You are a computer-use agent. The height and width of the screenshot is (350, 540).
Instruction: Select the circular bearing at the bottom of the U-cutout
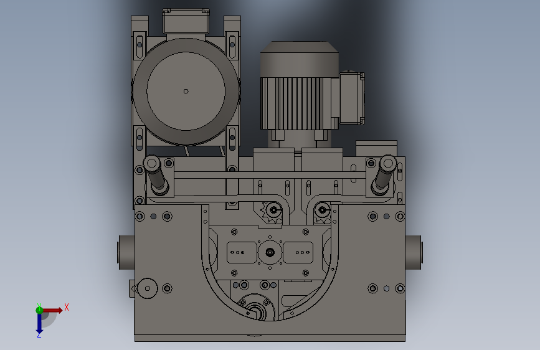pos(257,308)
